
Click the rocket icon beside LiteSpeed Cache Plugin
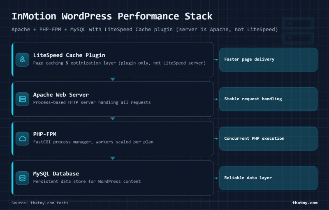(23, 60)
